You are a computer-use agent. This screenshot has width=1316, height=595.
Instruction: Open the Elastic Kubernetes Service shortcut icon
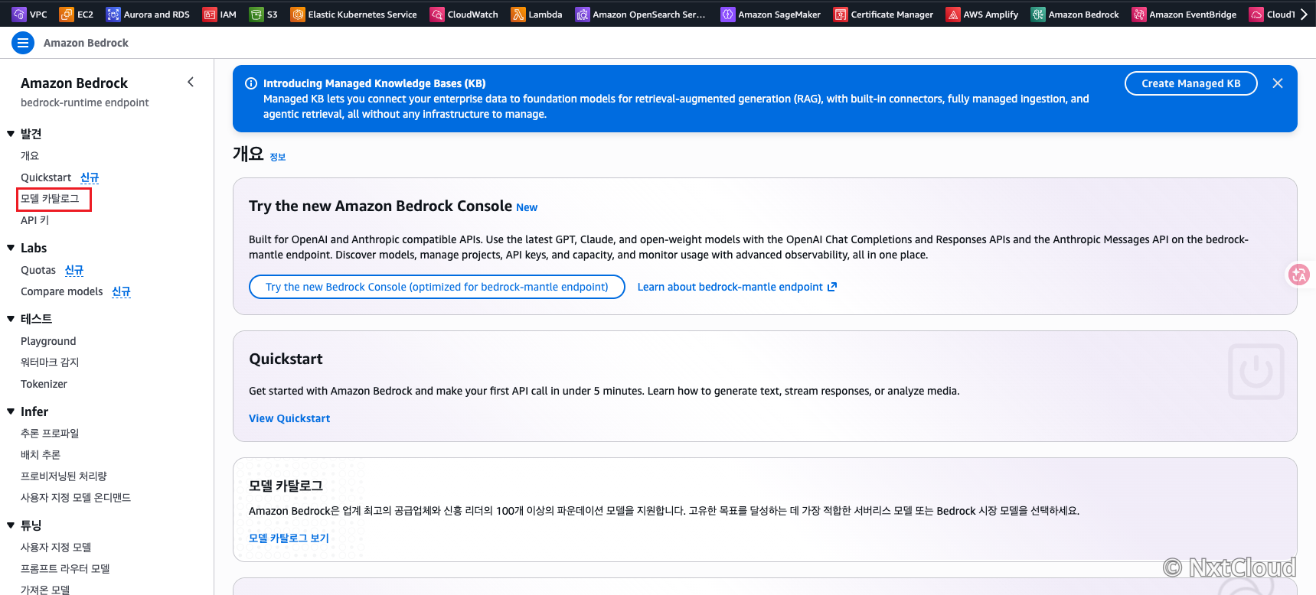[298, 15]
